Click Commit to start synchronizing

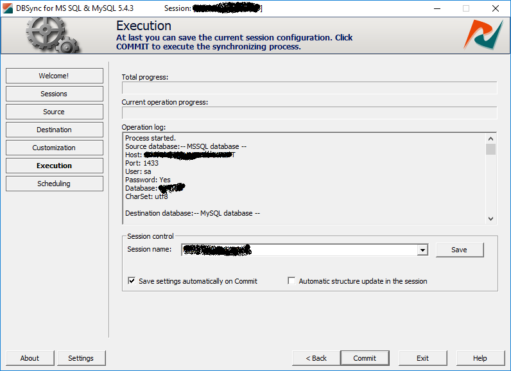(365, 358)
